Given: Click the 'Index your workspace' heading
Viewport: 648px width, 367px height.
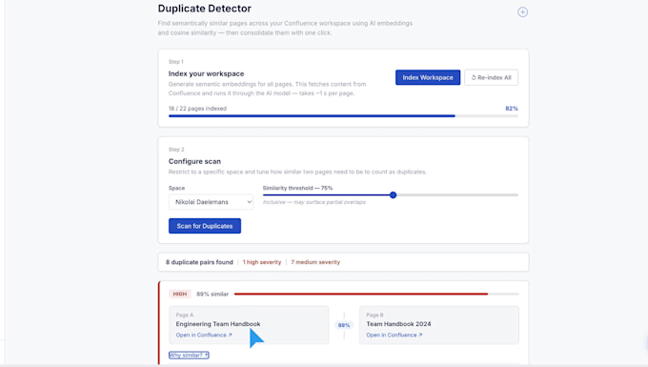Looking at the screenshot, I should click(206, 73).
